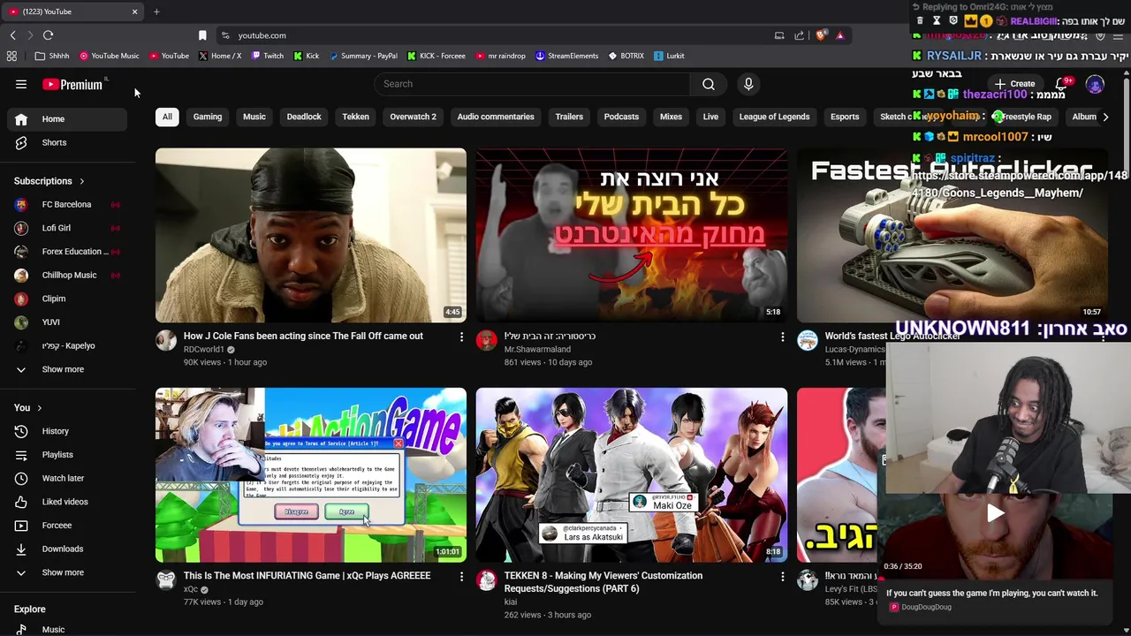Image resolution: width=1131 pixels, height=636 pixels.
Task: Open Chillhop Music subscription
Action: [67, 275]
